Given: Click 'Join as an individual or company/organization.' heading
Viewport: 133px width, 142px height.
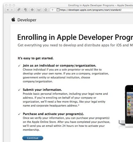Looking at the screenshot, I should pyautogui.click(x=59, y=66).
